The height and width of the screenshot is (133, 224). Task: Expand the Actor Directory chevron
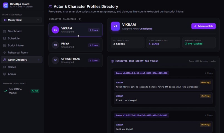pyautogui.click(x=39, y=60)
